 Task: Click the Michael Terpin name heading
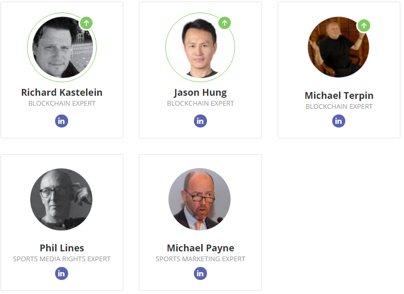pyautogui.click(x=339, y=95)
